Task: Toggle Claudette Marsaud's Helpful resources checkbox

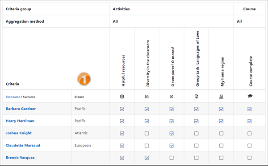Action: [122, 146]
